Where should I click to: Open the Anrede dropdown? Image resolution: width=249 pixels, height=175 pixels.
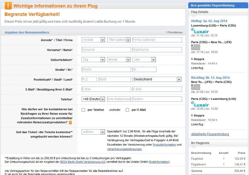point(93,40)
